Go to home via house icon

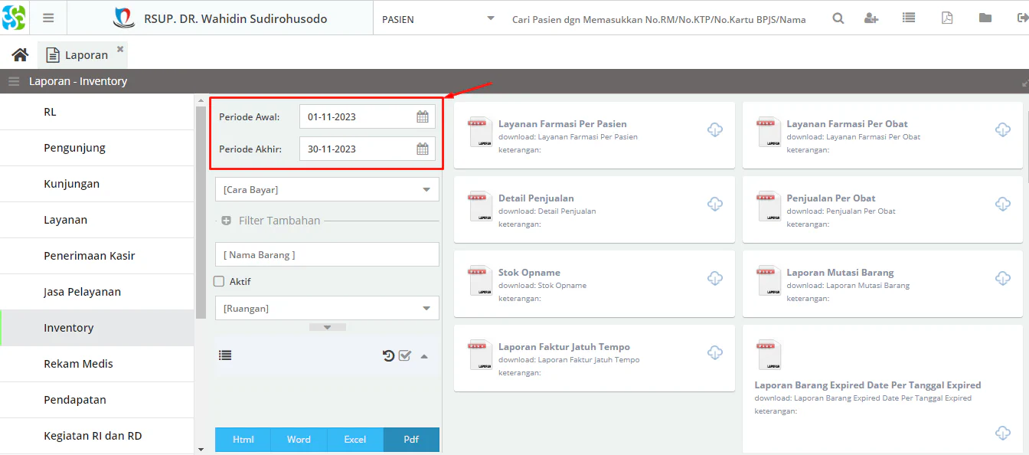(x=21, y=55)
